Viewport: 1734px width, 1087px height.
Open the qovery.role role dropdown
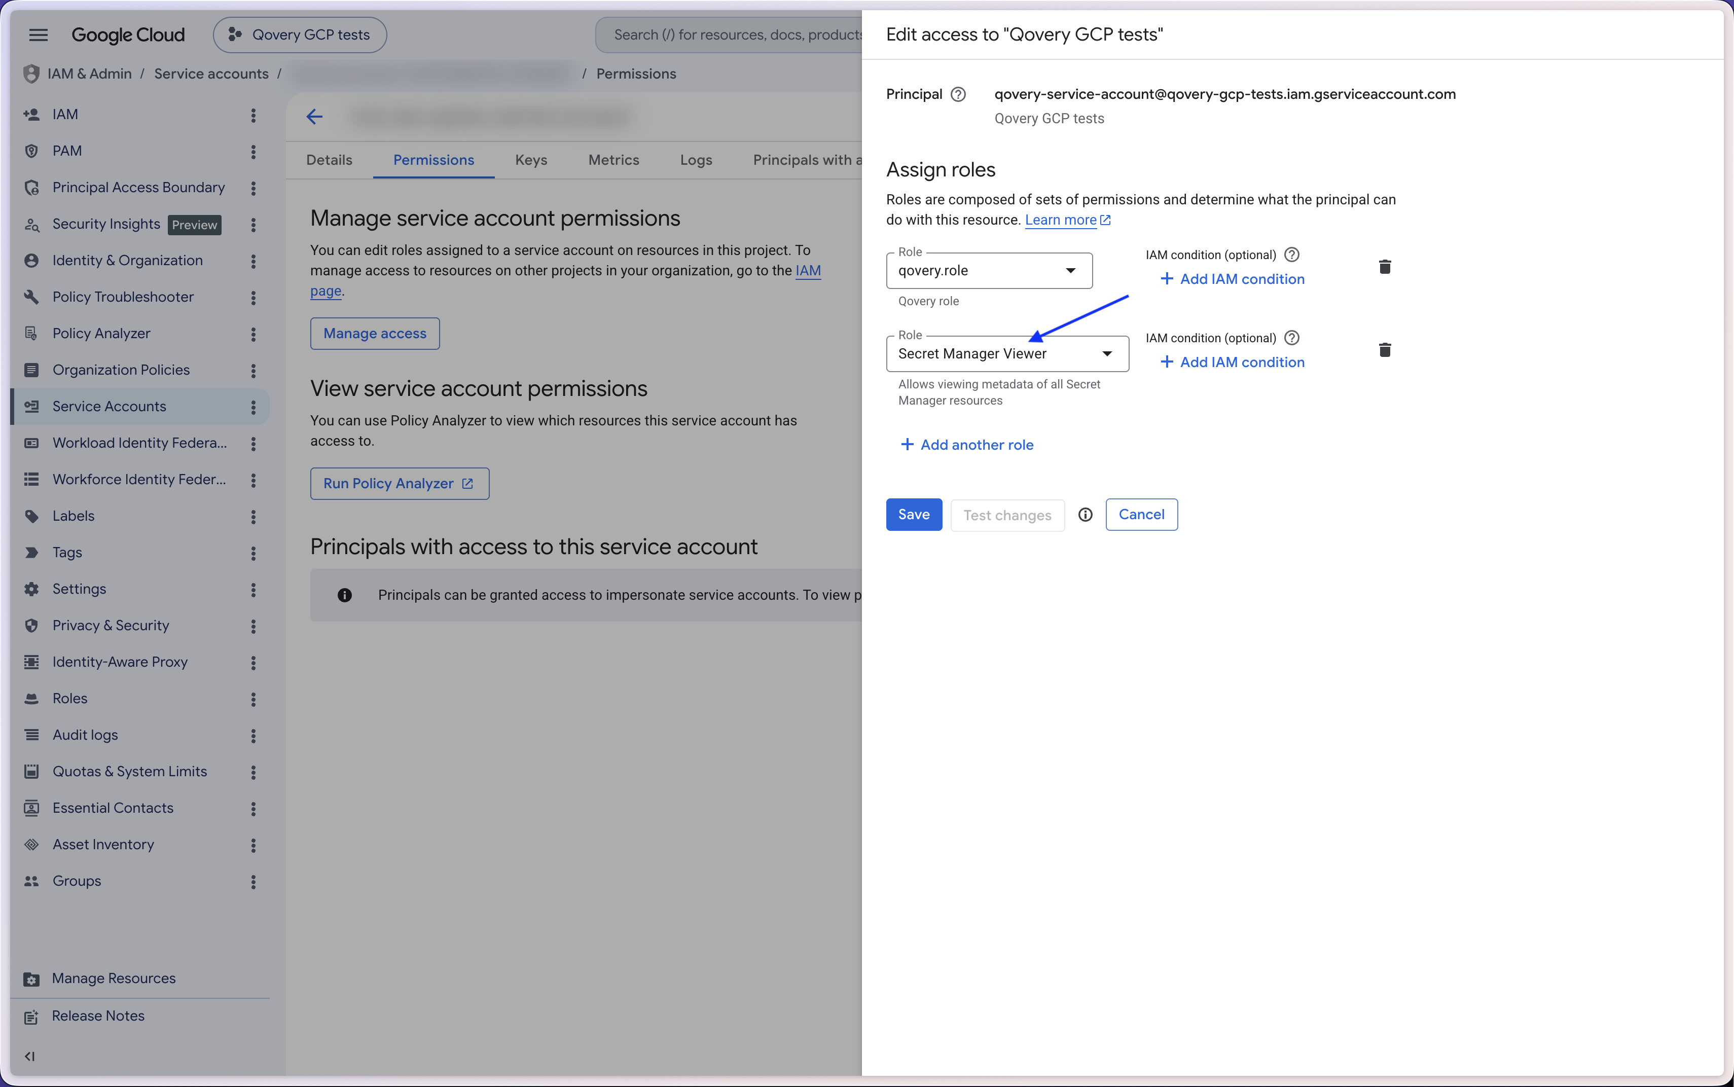[x=989, y=270]
